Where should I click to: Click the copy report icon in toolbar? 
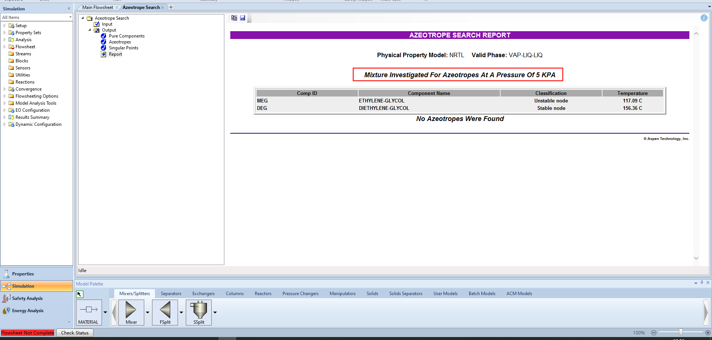pyautogui.click(x=234, y=18)
